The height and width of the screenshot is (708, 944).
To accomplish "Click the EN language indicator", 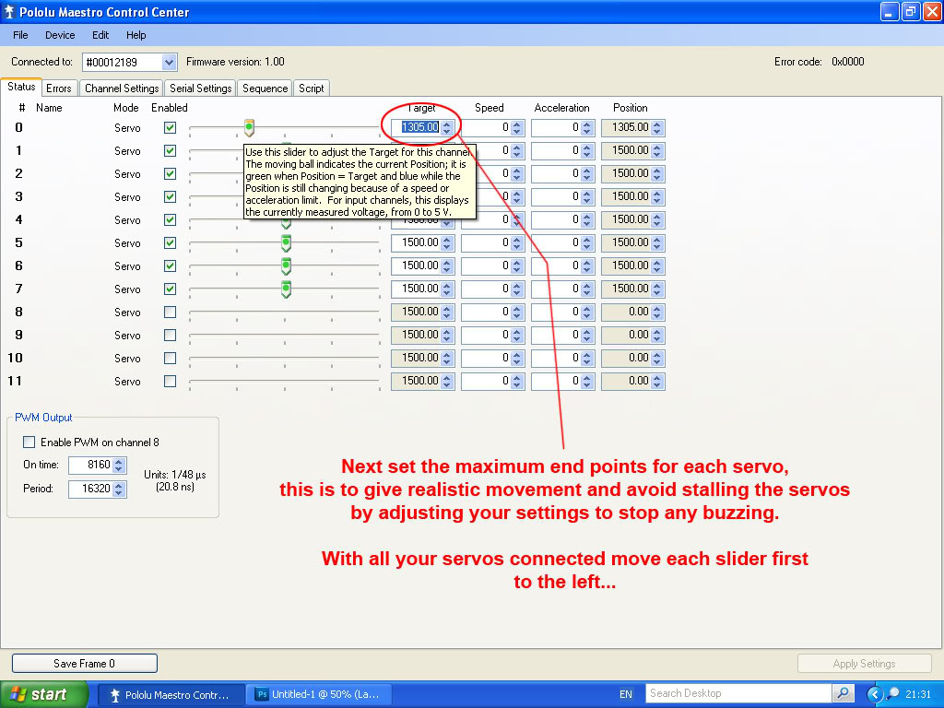I will (626, 694).
